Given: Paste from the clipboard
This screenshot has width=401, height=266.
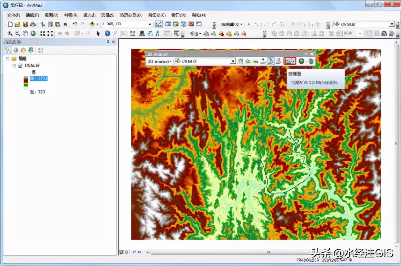Looking at the screenshot, I should click(x=58, y=24).
